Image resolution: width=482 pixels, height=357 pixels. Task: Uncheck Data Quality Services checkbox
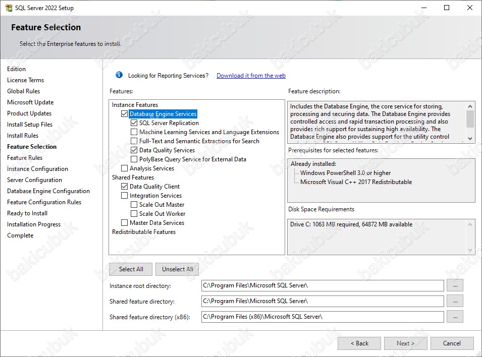pos(134,150)
